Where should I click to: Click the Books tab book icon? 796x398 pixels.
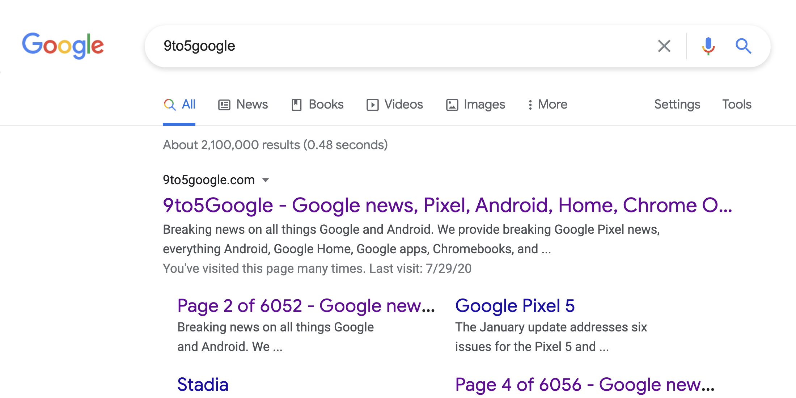(x=297, y=105)
